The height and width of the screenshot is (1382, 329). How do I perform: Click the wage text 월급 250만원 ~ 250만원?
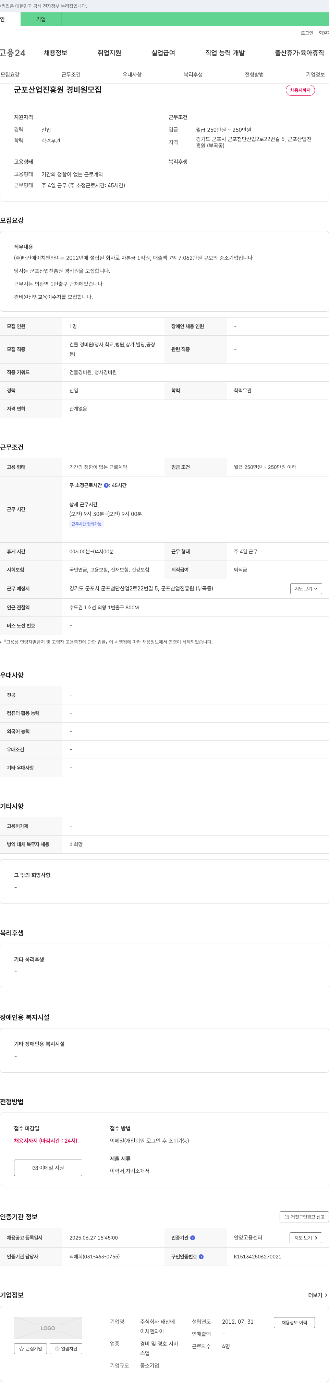(223, 130)
